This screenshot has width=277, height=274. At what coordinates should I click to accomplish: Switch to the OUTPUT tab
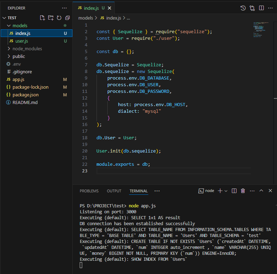pos(114,191)
